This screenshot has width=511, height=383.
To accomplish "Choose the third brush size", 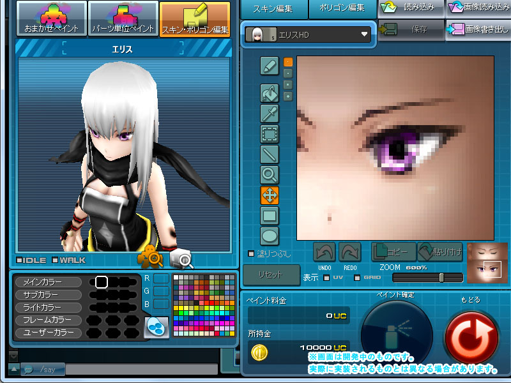I will [x=288, y=85].
